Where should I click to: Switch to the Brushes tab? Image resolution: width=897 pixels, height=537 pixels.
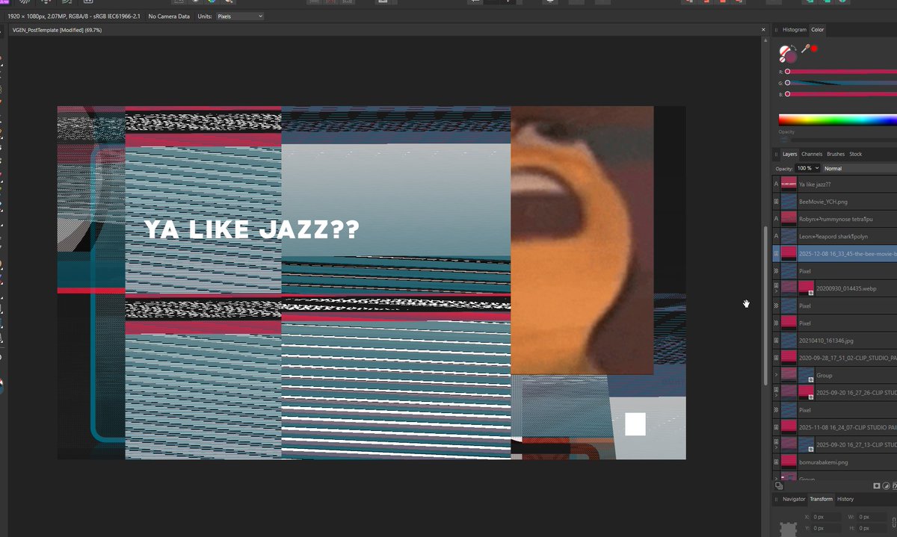pyautogui.click(x=836, y=154)
